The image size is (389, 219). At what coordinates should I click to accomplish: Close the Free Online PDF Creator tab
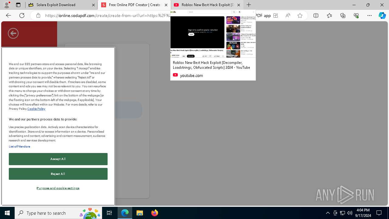tap(166, 5)
